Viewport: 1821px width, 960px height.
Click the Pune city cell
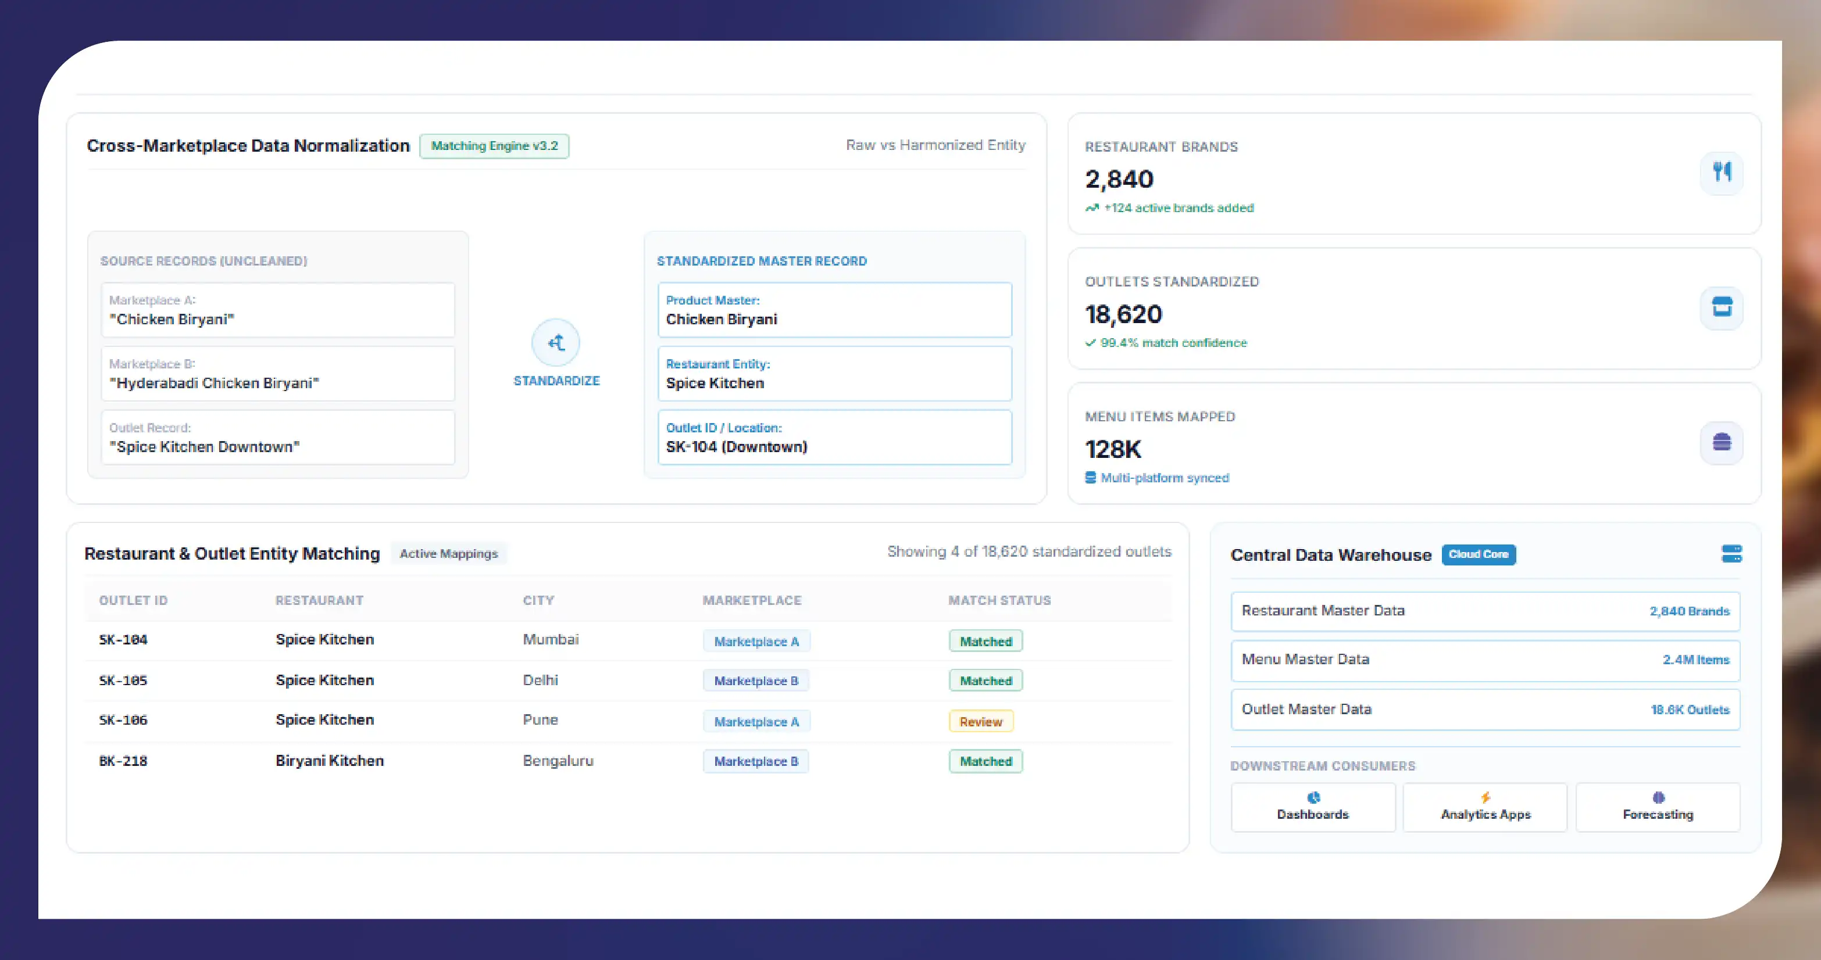[540, 720]
